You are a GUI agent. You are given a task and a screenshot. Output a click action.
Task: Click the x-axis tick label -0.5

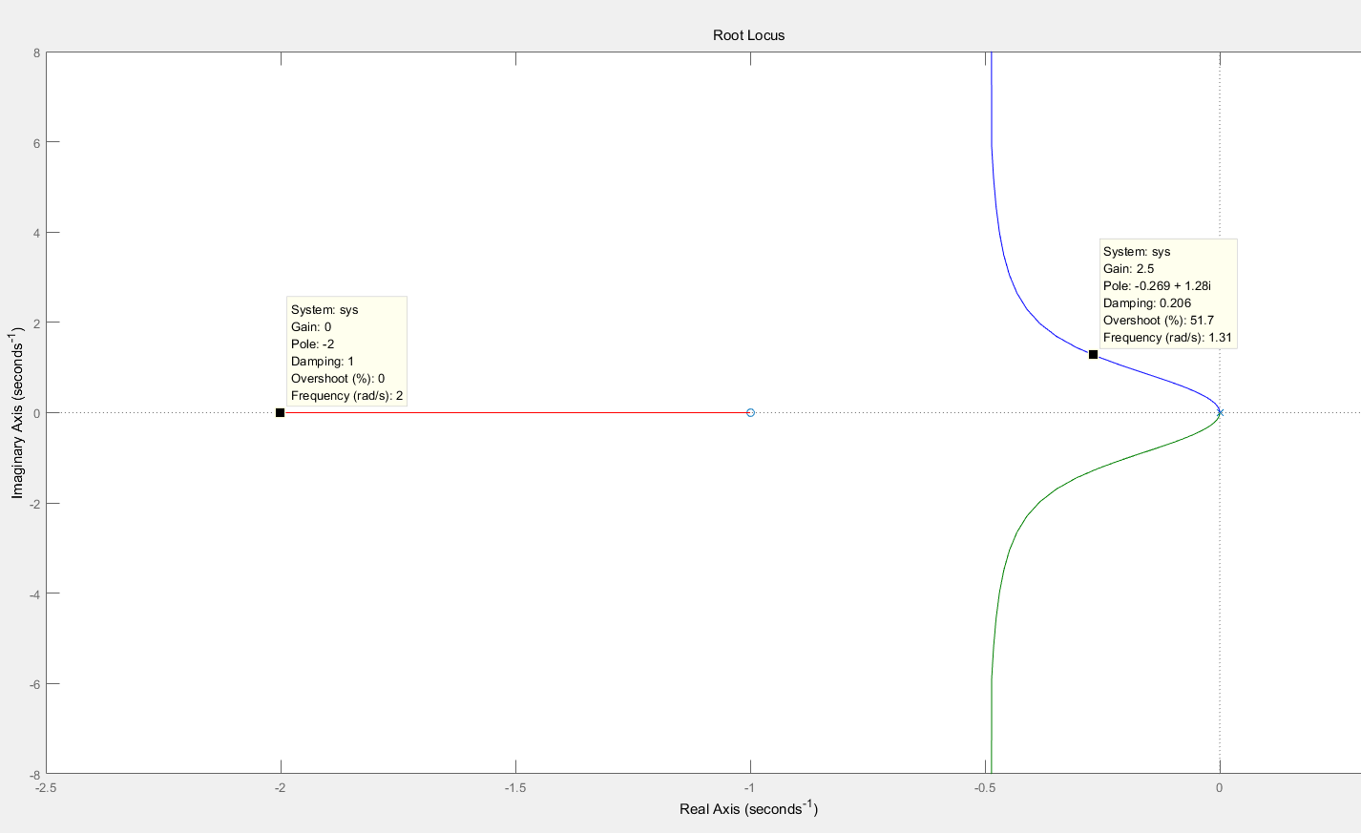[x=985, y=788]
